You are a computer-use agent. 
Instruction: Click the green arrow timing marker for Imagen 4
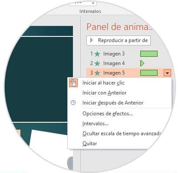142,63
